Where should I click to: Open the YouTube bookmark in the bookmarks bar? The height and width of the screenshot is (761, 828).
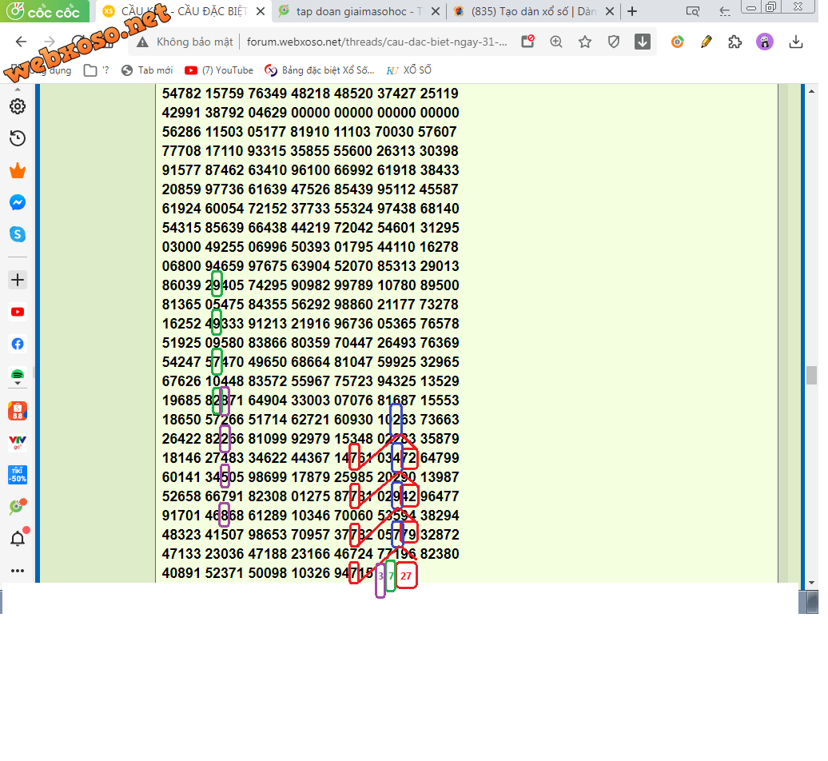tap(219, 70)
